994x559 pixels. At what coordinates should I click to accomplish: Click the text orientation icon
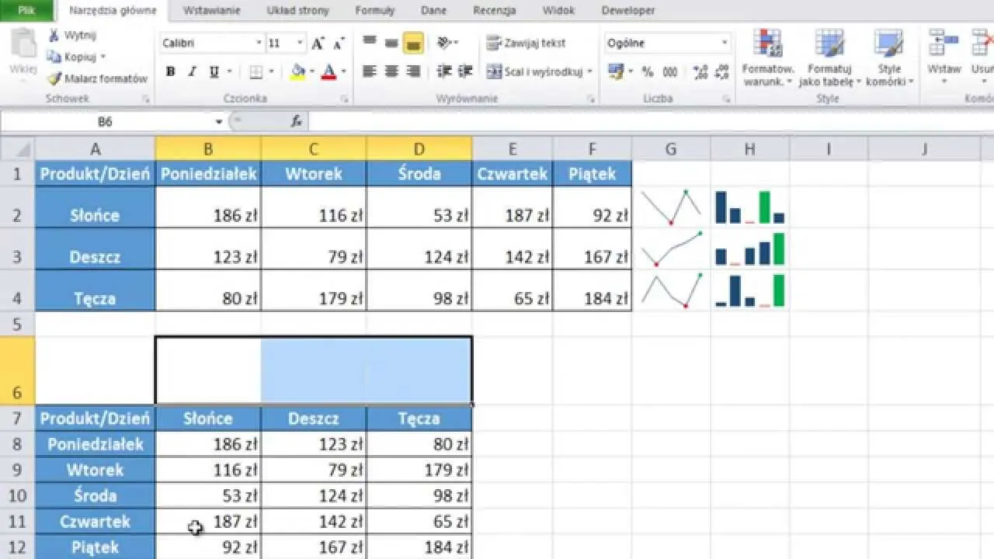pos(444,43)
